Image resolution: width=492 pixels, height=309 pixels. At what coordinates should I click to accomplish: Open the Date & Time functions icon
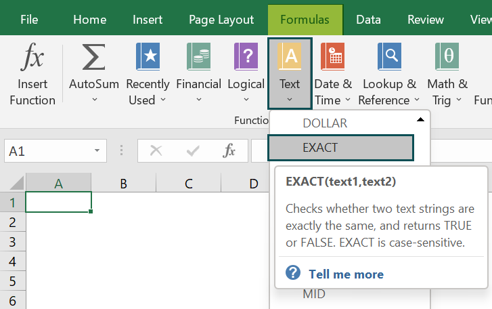click(x=332, y=56)
